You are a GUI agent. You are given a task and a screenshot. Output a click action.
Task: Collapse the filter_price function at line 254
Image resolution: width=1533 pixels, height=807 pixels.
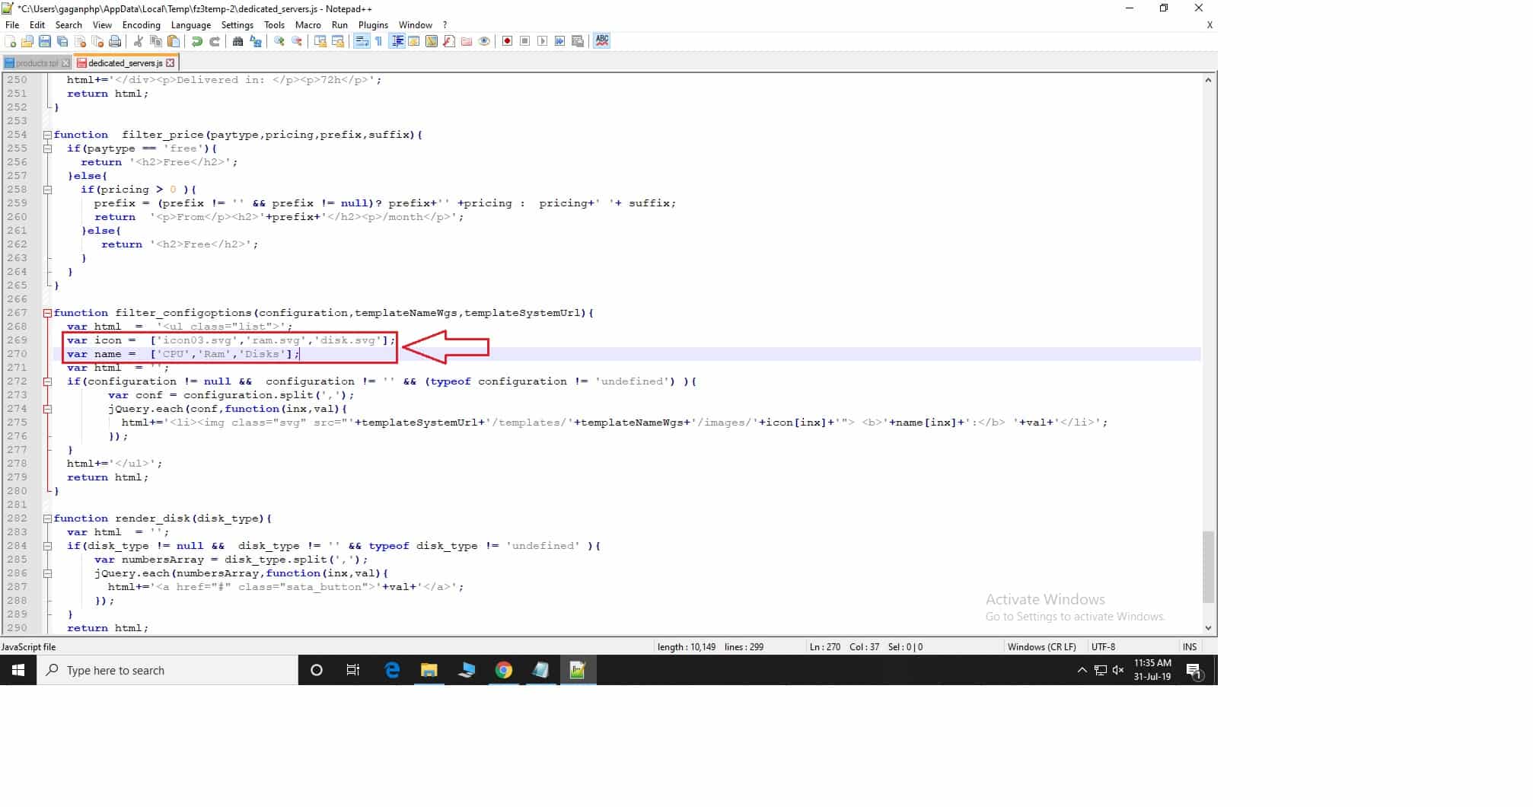47,135
